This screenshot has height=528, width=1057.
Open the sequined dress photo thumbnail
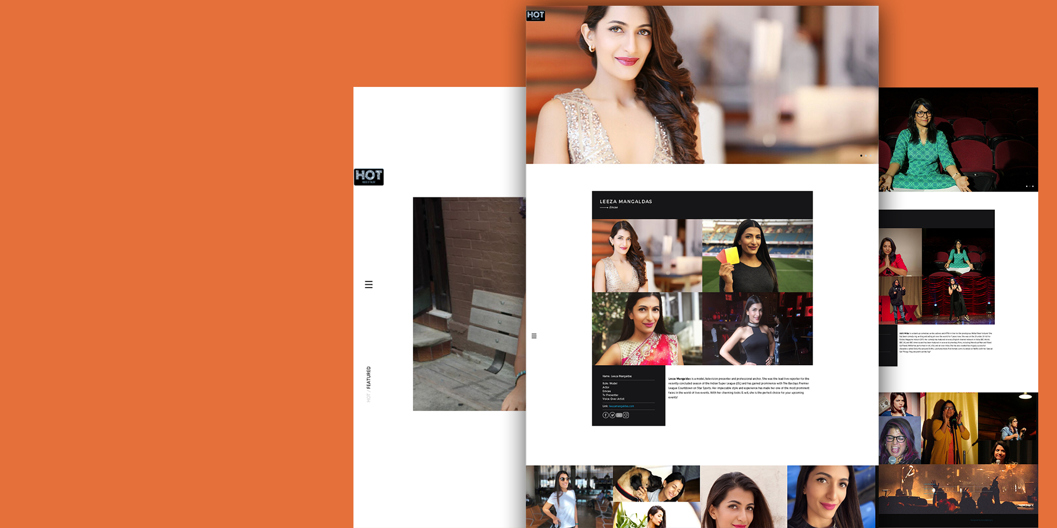646,256
